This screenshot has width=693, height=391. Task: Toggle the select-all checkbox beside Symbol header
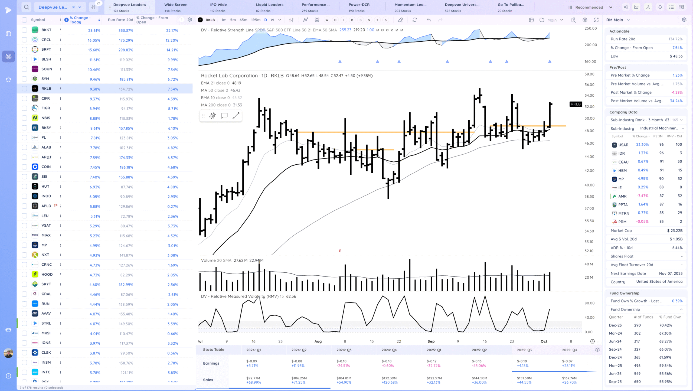pyautogui.click(x=24, y=20)
